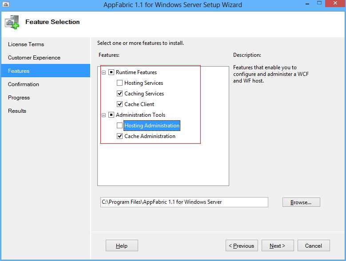
Task: Click the Help button
Action: [122, 245]
